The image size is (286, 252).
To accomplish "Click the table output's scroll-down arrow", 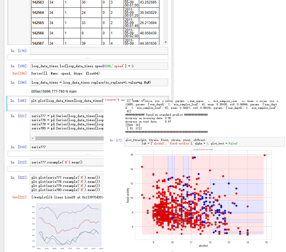I will (x=166, y=42).
